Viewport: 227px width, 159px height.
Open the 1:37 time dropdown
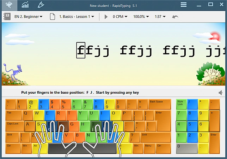coord(160,17)
